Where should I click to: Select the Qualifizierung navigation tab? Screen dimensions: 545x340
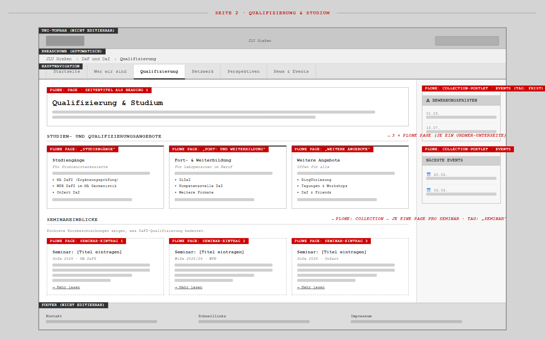coord(159,71)
